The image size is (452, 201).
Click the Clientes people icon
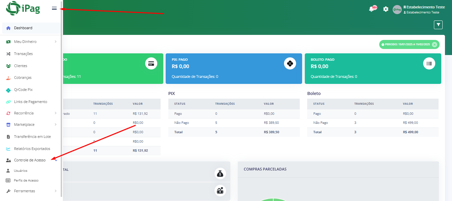[x=8, y=66]
